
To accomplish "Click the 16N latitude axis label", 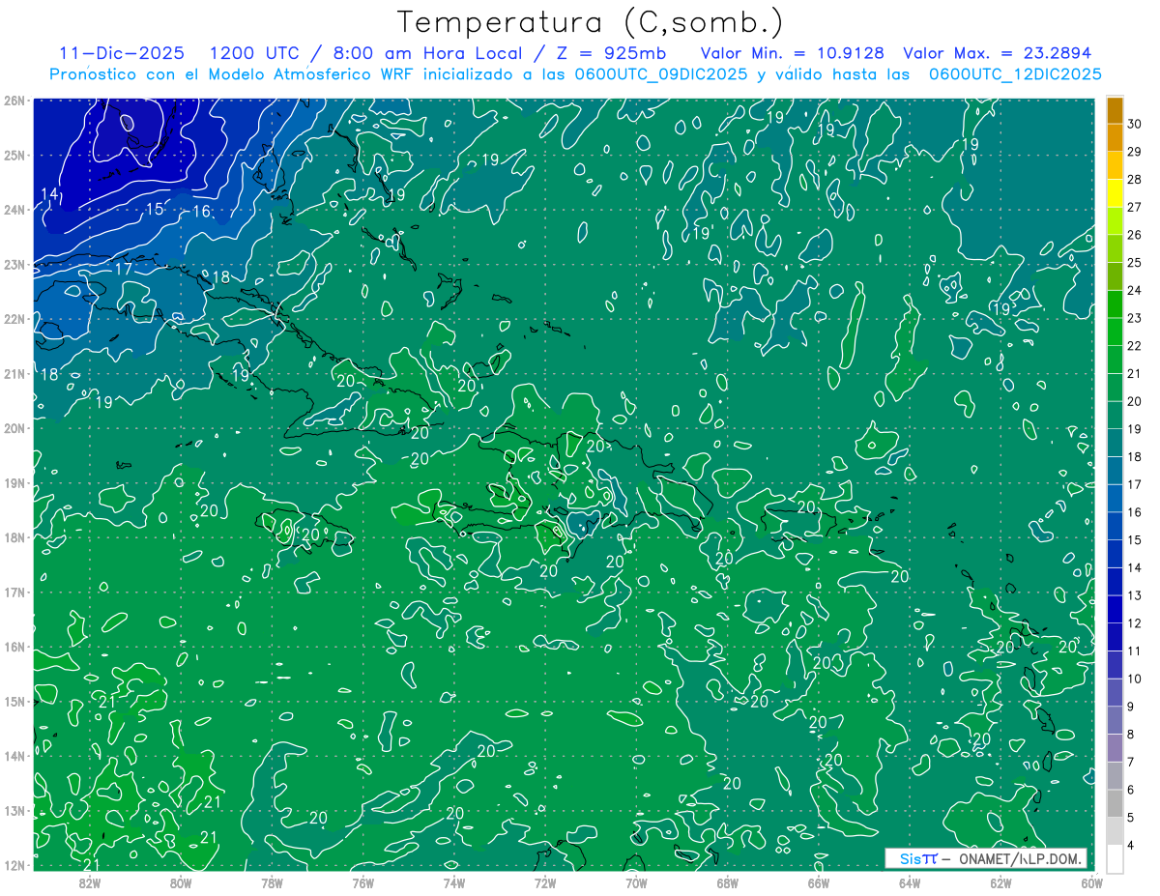I will coord(14,647).
